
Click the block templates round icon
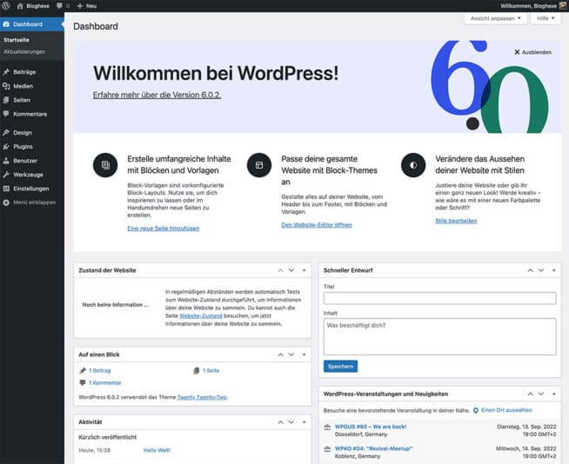click(105, 165)
